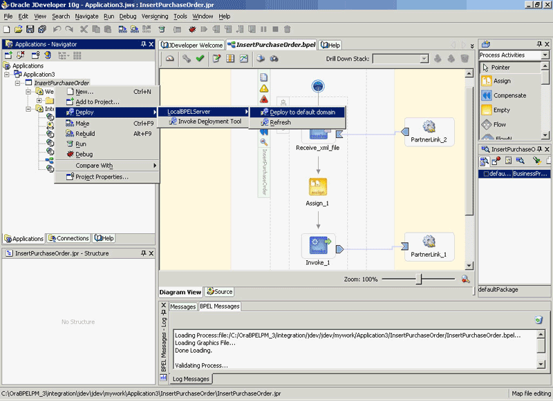The height and width of the screenshot is (401, 553).
Task: Click the zoom-to-fit magnifier icon
Action: (465, 280)
